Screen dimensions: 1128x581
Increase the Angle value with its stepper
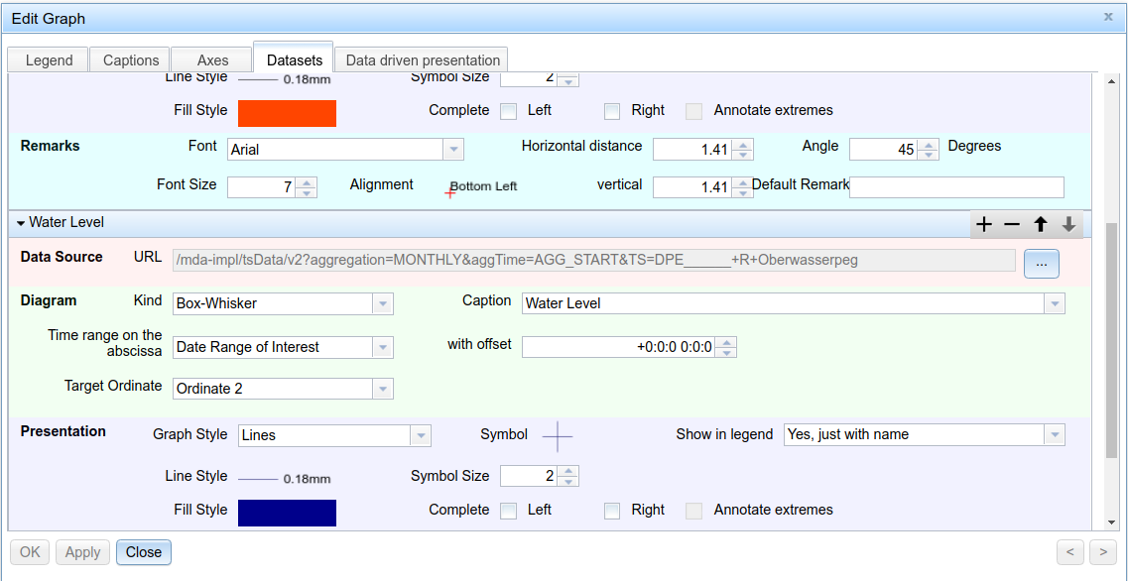[x=928, y=143]
